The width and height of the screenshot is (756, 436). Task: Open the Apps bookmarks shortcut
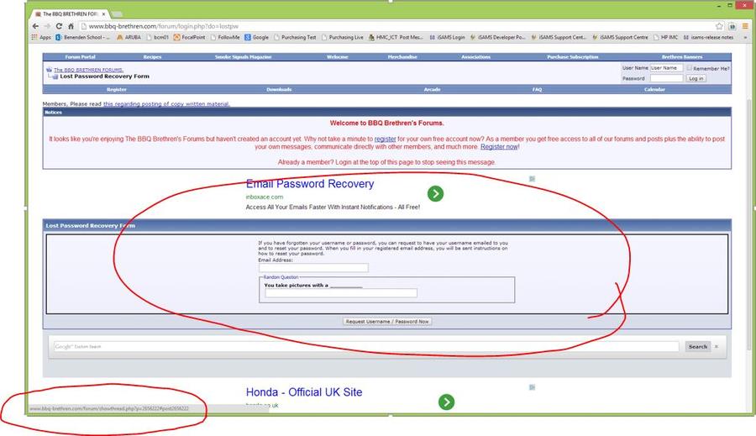coord(41,37)
